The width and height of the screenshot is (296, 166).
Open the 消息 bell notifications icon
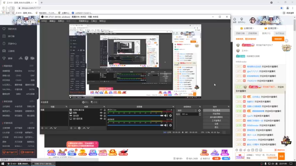tap(235, 19)
